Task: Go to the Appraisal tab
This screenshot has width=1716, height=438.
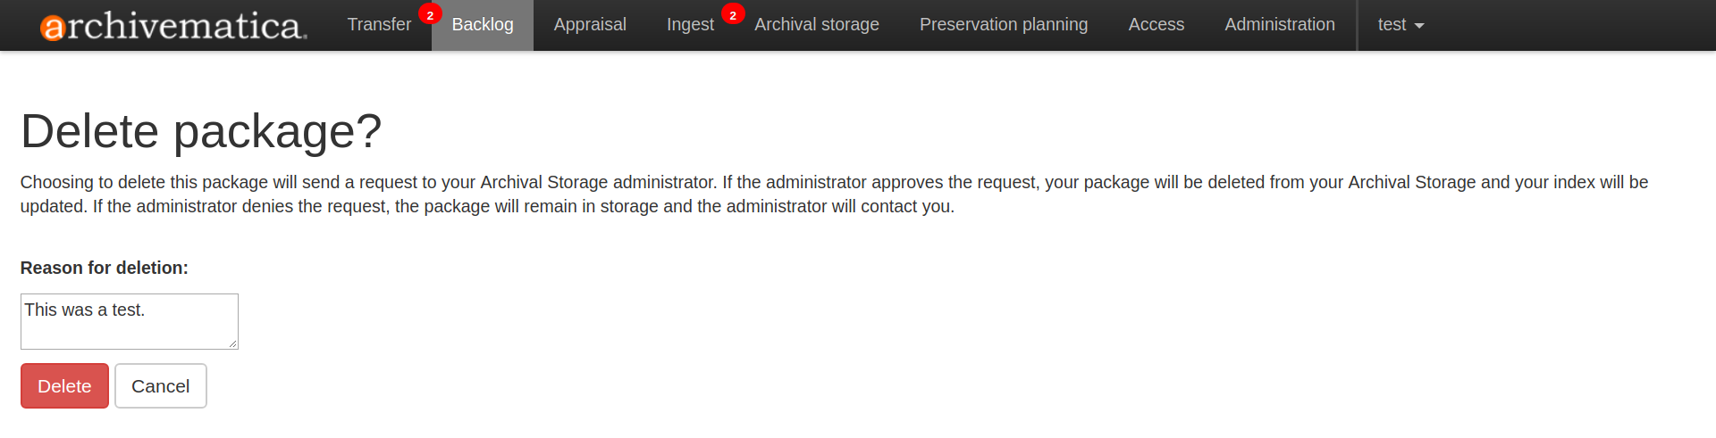Action: 590,25
